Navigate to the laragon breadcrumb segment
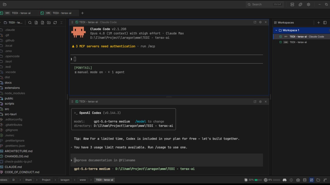This screenshot has width=330, height=185. point(65,180)
